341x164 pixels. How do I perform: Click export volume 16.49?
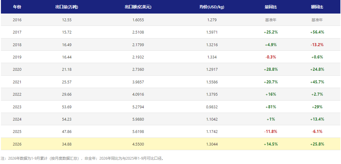[67, 45]
